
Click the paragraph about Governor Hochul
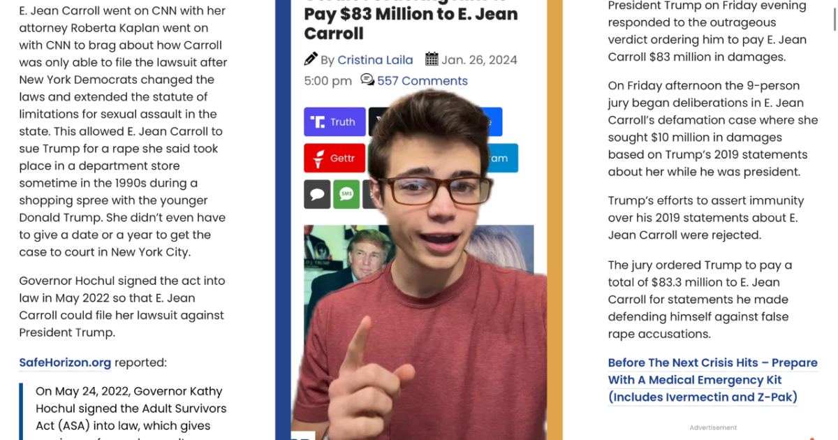pos(123,307)
